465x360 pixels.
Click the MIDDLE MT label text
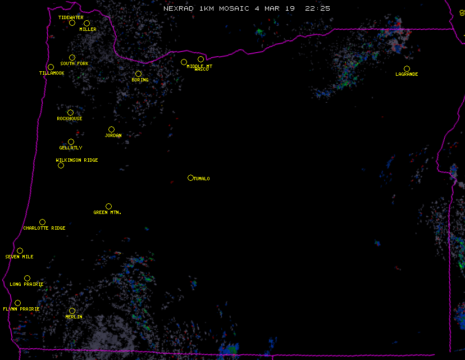click(x=199, y=66)
